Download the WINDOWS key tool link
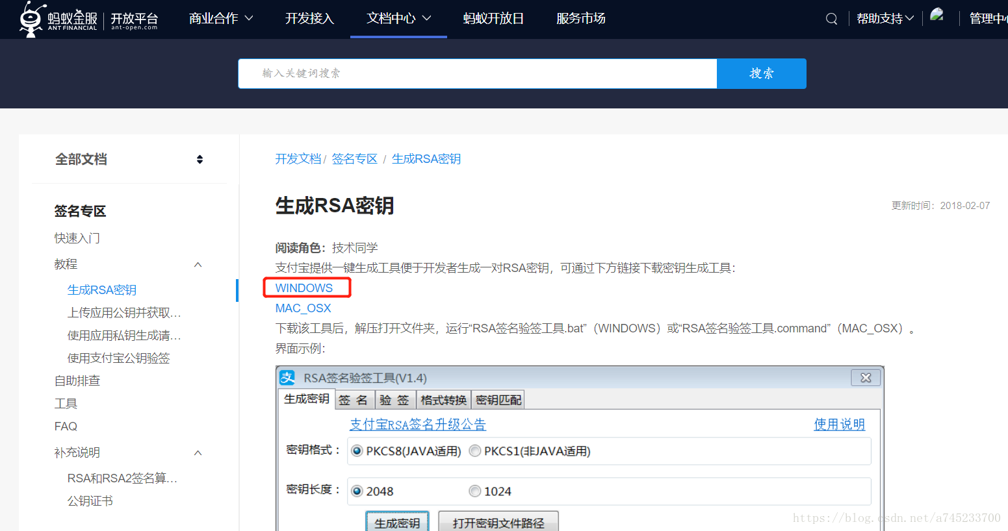The width and height of the screenshot is (1008, 531). point(304,288)
